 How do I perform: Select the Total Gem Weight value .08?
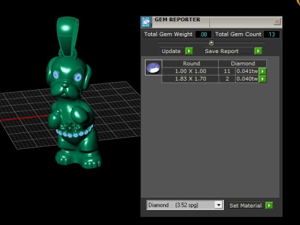tap(203, 34)
